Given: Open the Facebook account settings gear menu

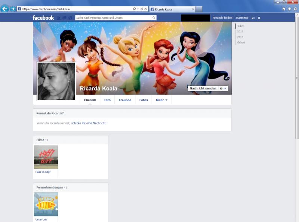Looking at the screenshot, I should pos(259,18).
